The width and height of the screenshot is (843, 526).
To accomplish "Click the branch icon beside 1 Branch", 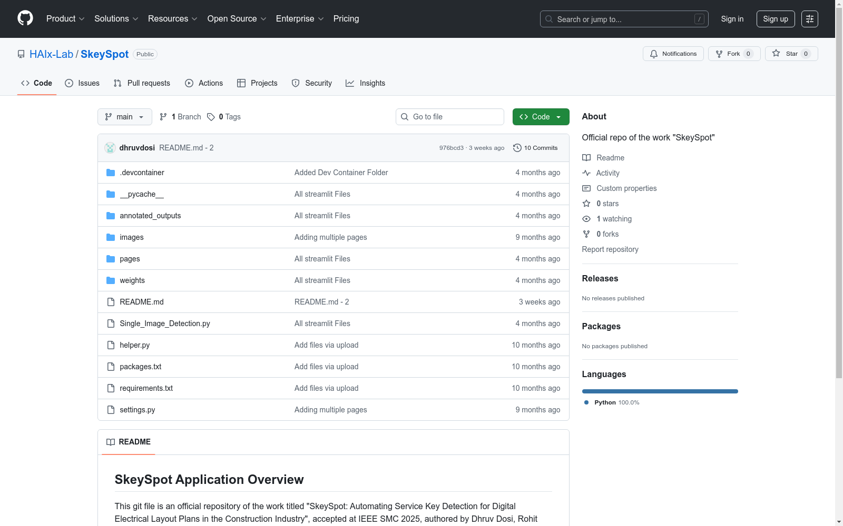I will (x=163, y=117).
